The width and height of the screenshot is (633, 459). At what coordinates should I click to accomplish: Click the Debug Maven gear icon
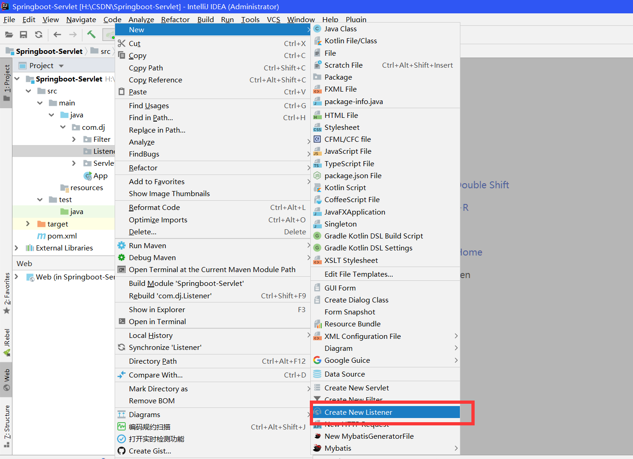click(122, 257)
